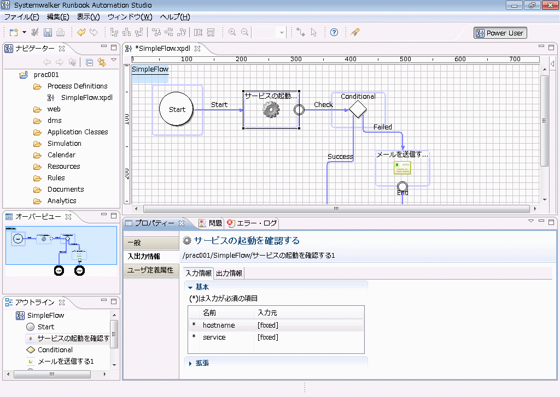Image resolution: width=560 pixels, height=397 pixels.
Task: Click the New wizard toolbar icon
Action: [14, 32]
